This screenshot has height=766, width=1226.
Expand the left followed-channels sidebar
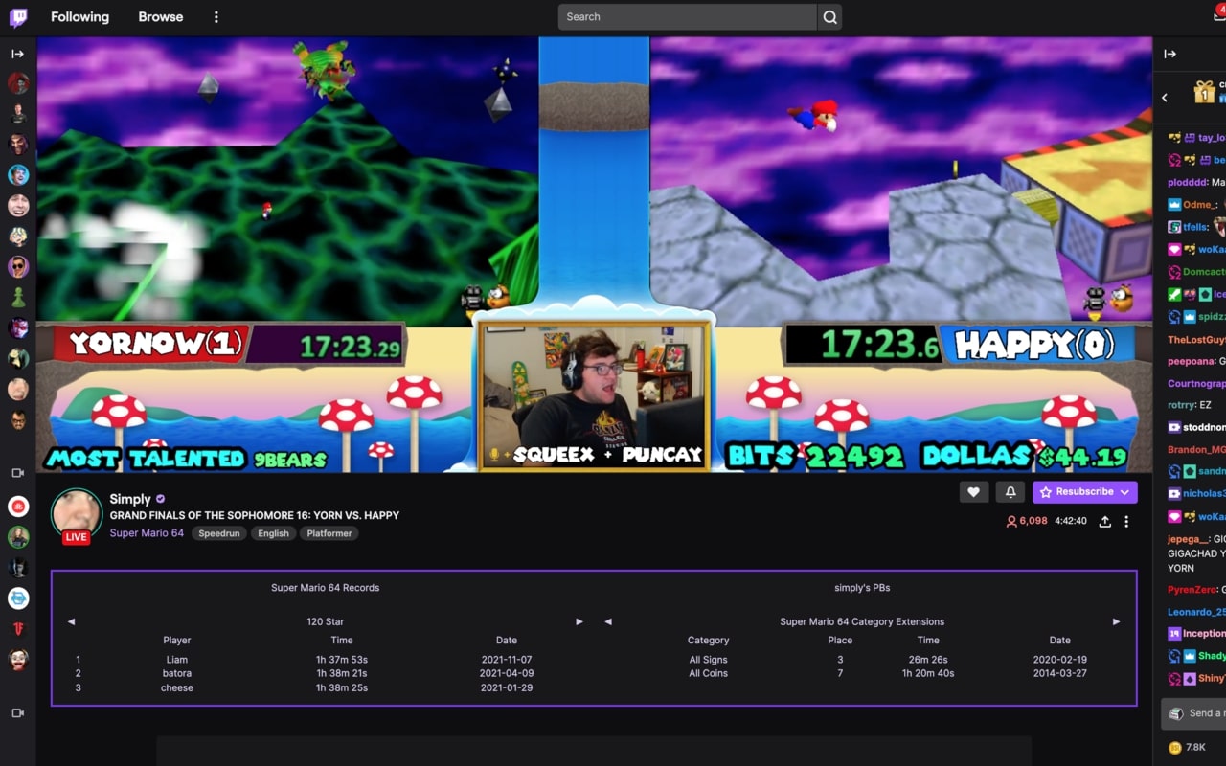click(x=17, y=54)
